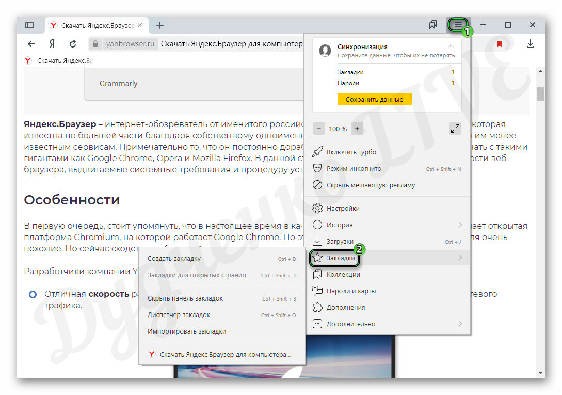Viewport: 562px width, 395px height.
Task: Click the red bookmark flag icon
Action: [499, 44]
